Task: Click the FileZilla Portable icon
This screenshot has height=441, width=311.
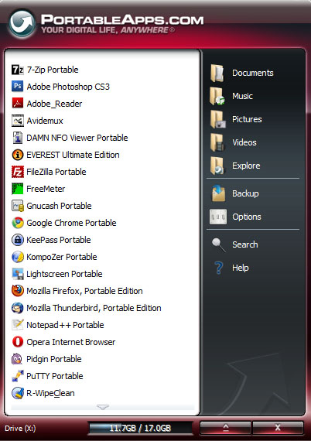Action: tap(18, 172)
